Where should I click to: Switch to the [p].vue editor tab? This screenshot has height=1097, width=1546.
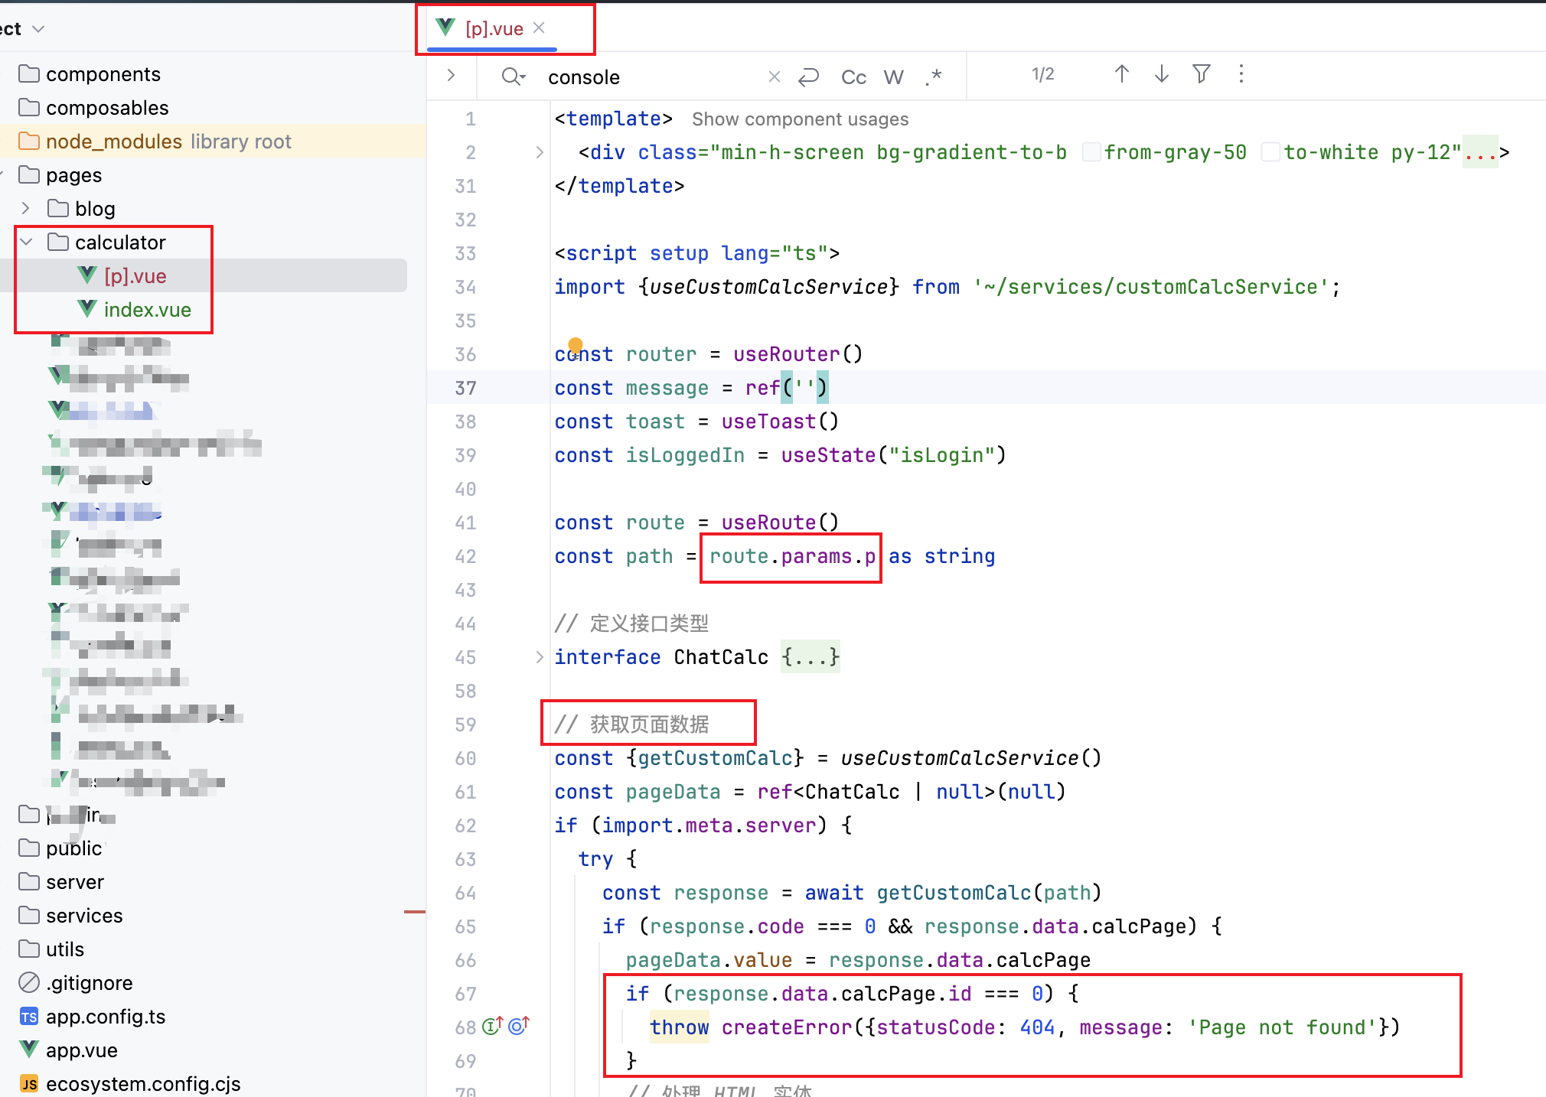[494, 29]
